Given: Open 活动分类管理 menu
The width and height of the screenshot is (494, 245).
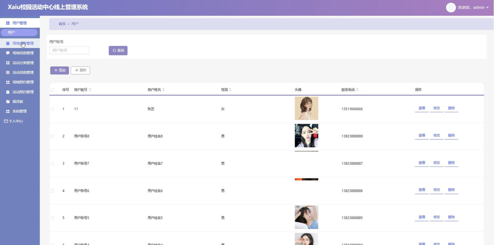Looking at the screenshot, I should 20,63.
